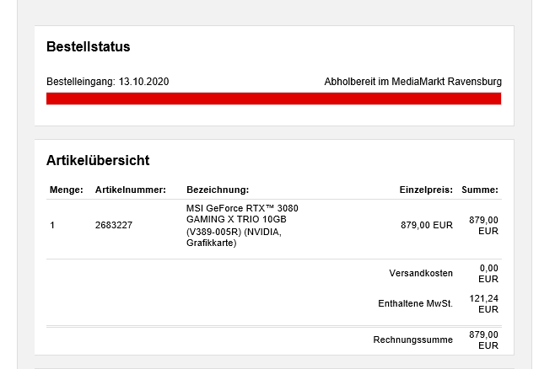Screen dimensions: 555x369
Task: Click the Einzelpreis column header
Action: (x=426, y=190)
